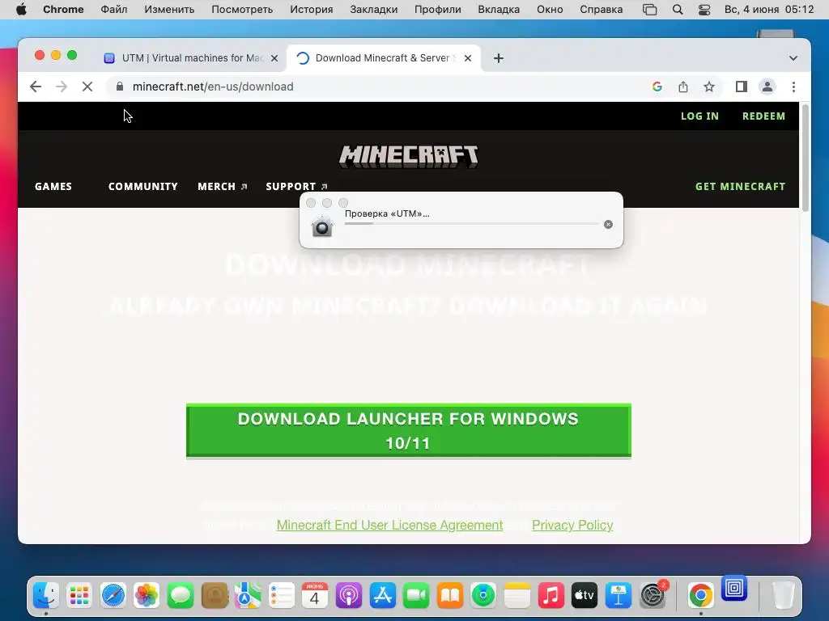This screenshot has width=829, height=621.
Task: Click the REDEEM link
Action: (763, 116)
